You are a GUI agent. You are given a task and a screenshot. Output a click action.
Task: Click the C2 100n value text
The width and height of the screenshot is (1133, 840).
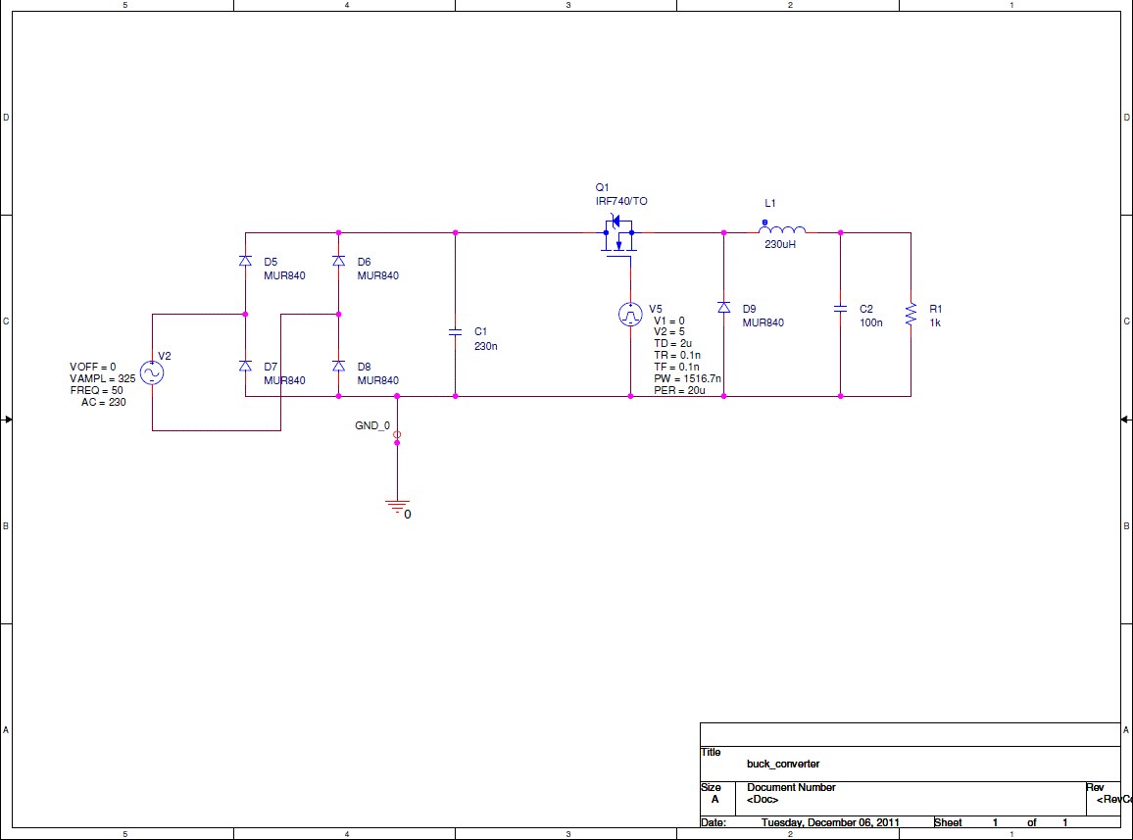(x=871, y=322)
